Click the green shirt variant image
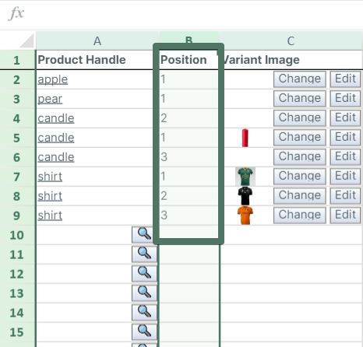Image resolution: width=363 pixels, height=347 pixels. click(245, 177)
